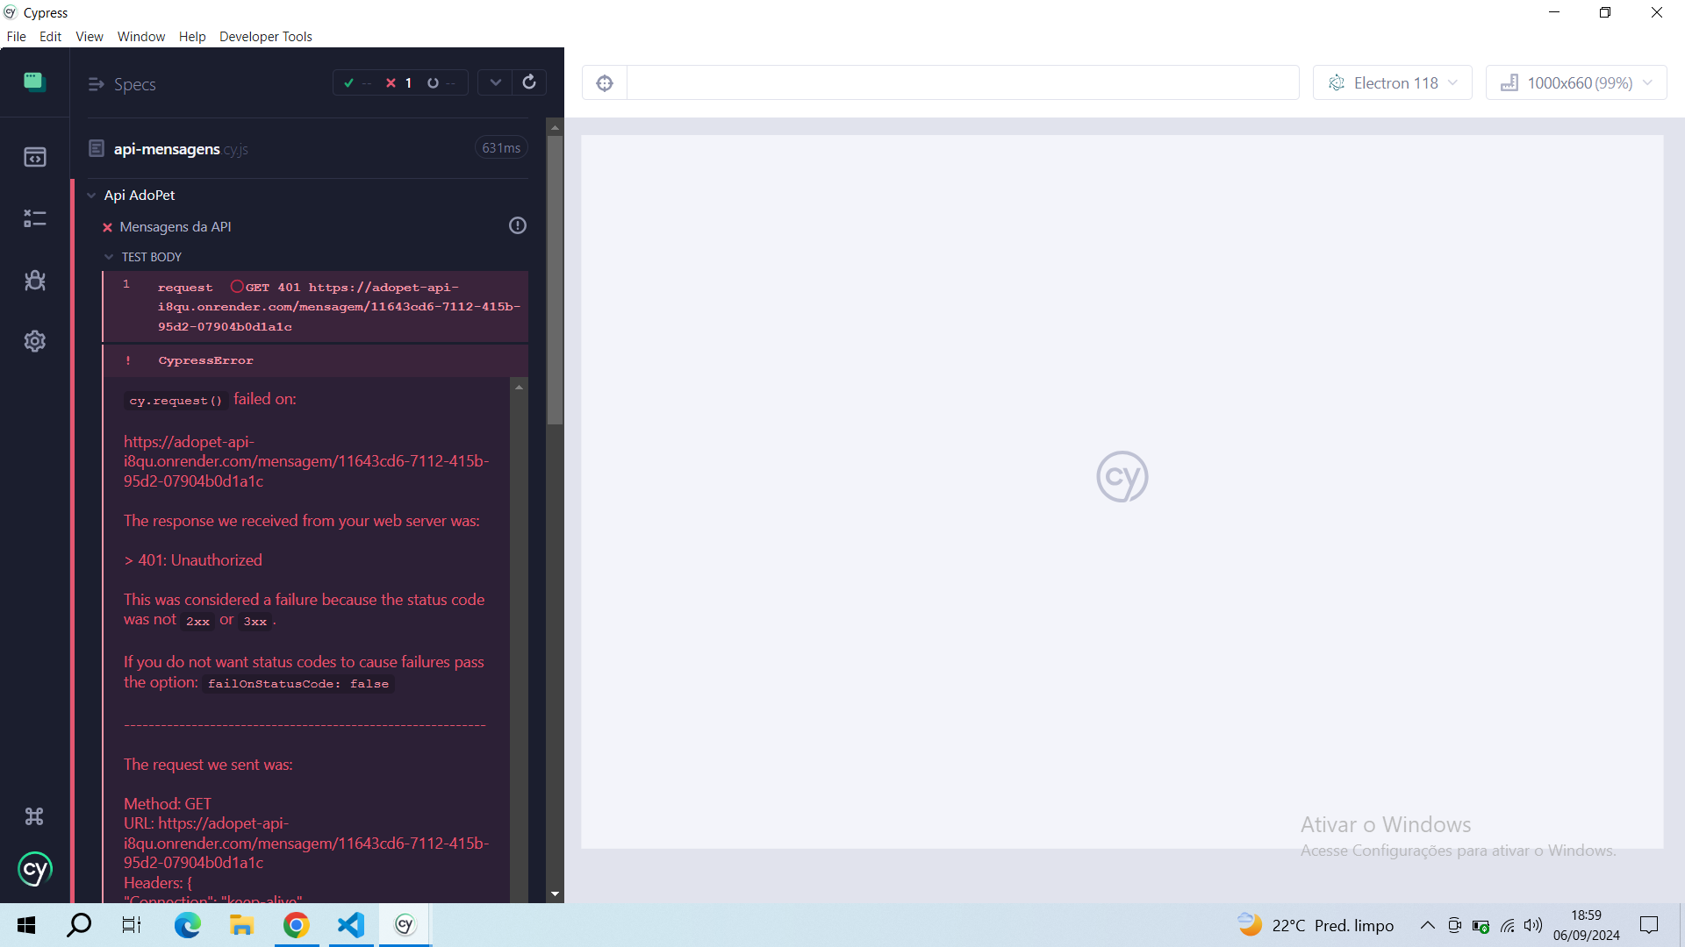Open the 1000x660 viewport dropdown
Image resolution: width=1685 pixels, height=947 pixels.
[x=1576, y=83]
